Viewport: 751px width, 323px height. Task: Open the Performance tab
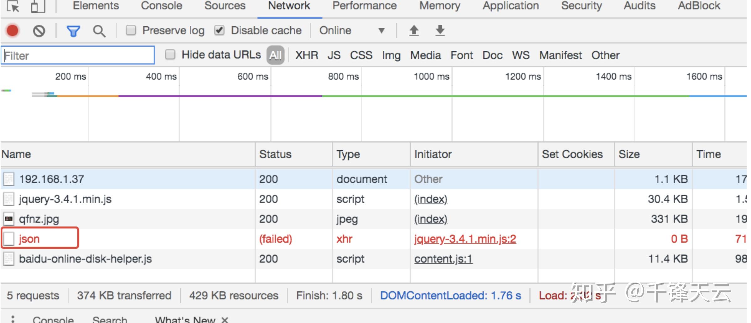[x=365, y=6]
